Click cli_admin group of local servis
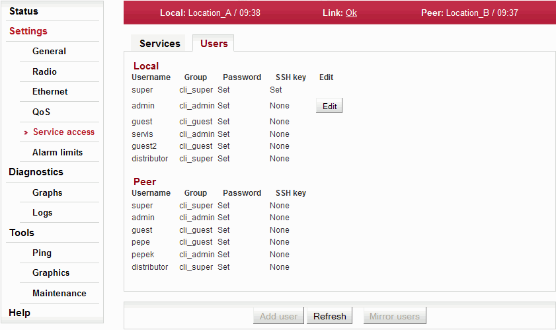 click(x=197, y=134)
